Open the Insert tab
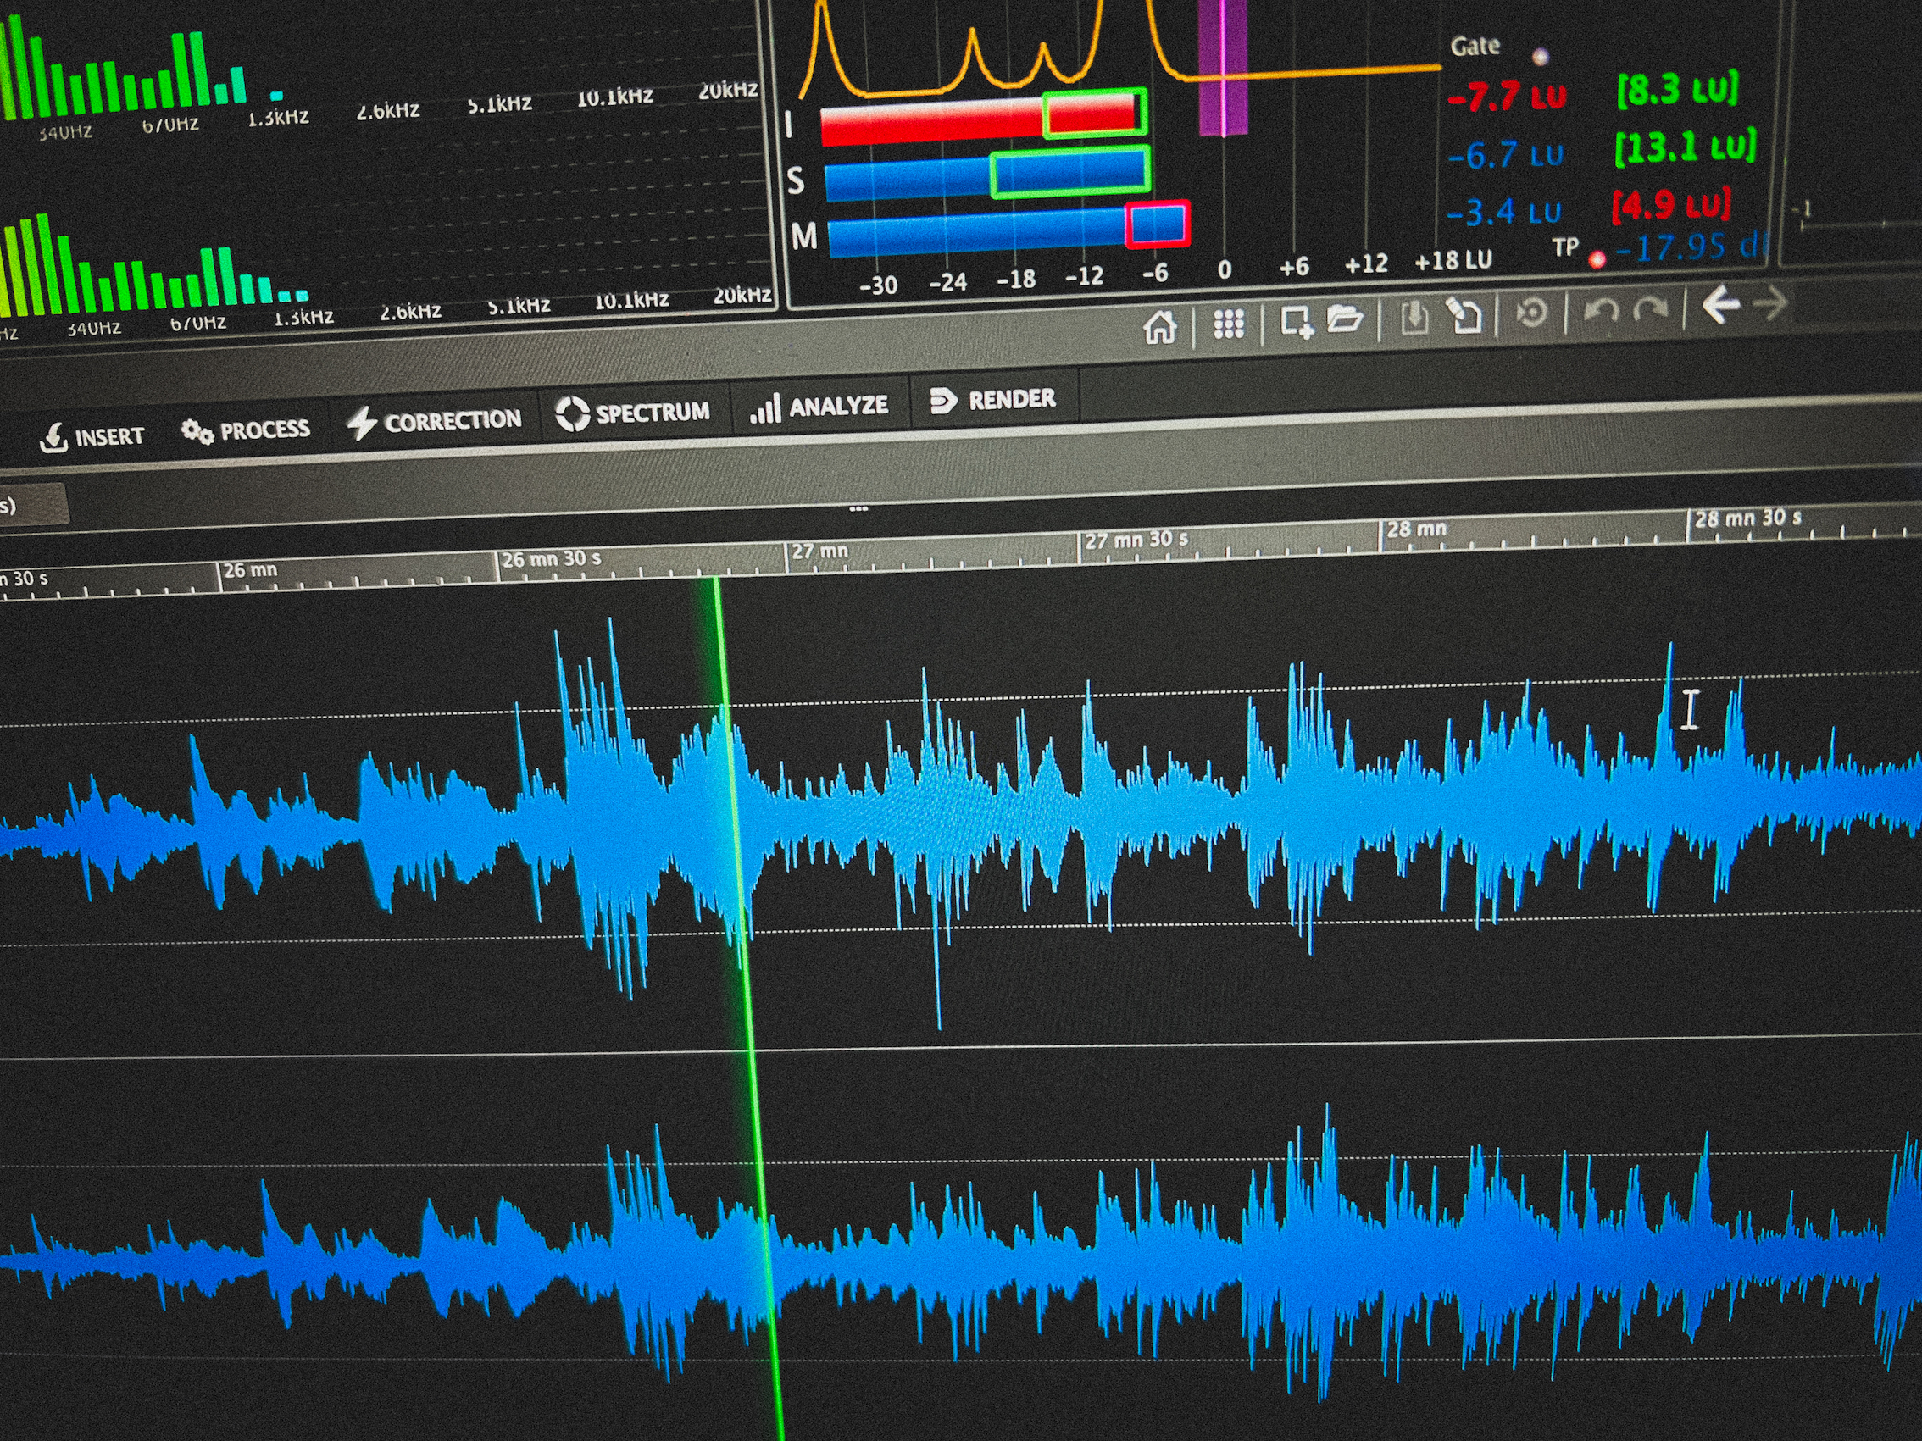This screenshot has height=1441, width=1922. pyautogui.click(x=92, y=437)
